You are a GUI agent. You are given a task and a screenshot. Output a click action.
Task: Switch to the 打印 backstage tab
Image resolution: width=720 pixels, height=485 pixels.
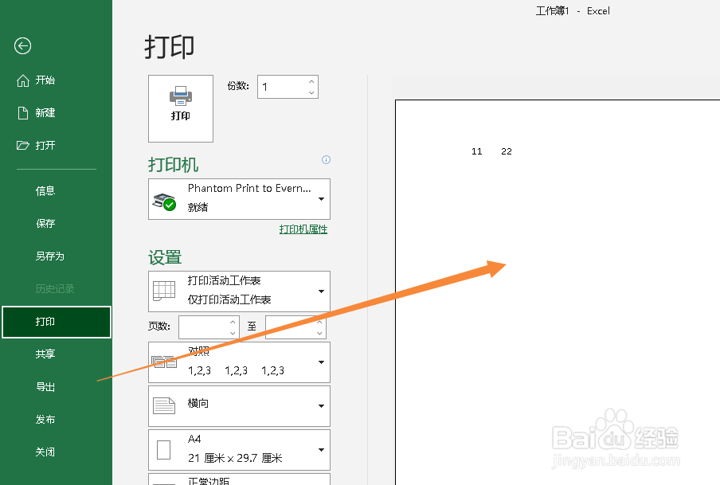click(45, 322)
